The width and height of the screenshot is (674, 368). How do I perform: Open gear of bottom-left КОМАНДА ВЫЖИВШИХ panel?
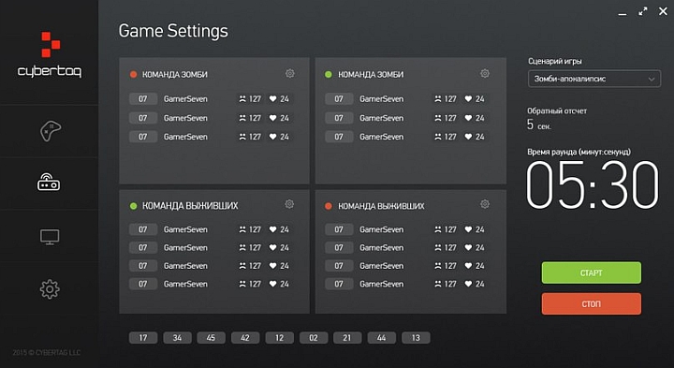[x=289, y=204]
